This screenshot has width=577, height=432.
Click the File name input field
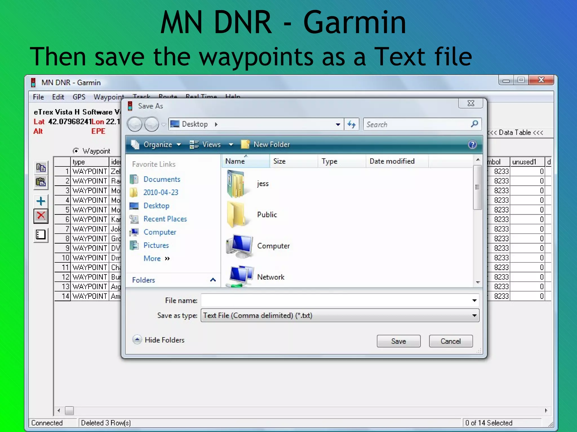[340, 300]
